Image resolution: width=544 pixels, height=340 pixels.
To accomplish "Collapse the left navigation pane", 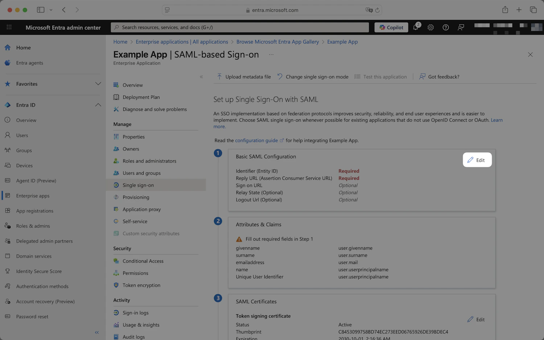I will click(x=97, y=332).
